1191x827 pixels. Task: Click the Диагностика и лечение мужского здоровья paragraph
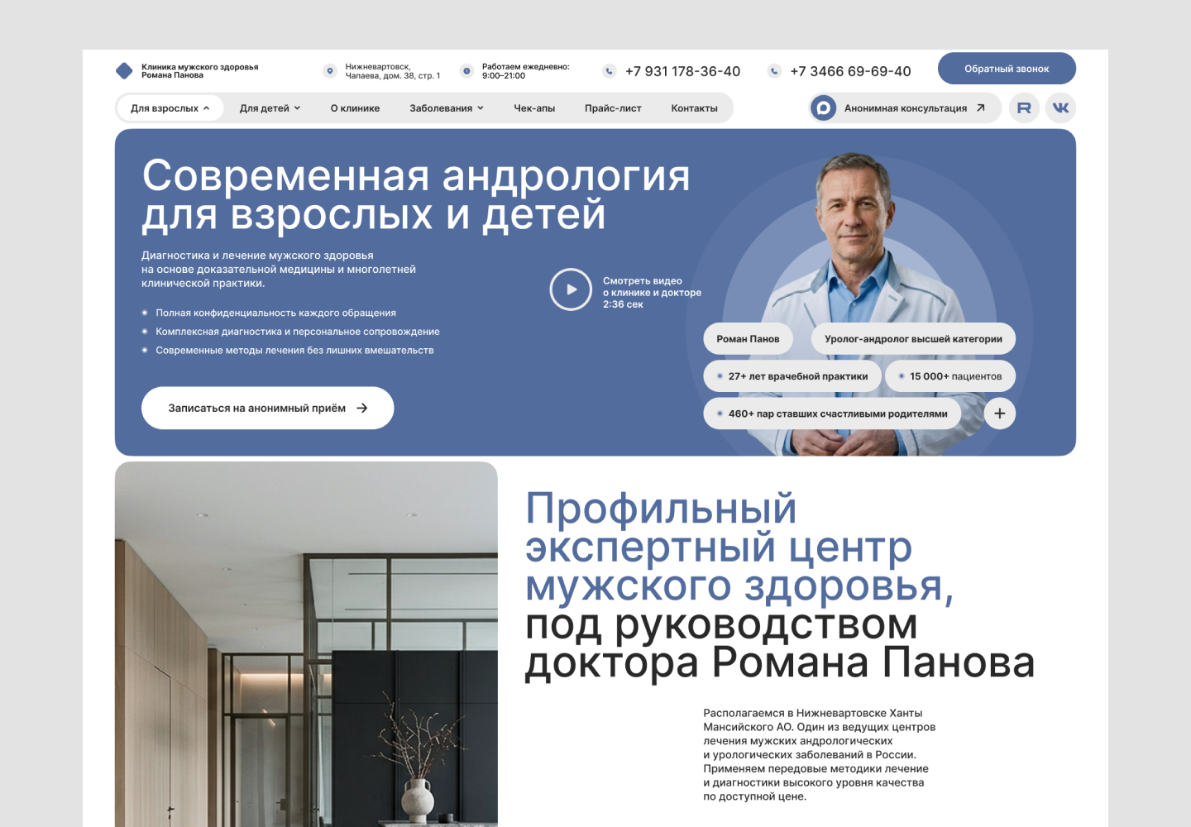coord(279,270)
